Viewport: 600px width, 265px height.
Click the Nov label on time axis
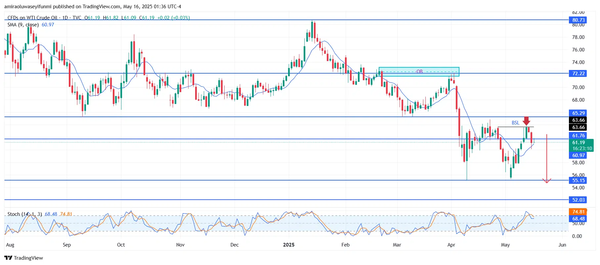[x=180, y=245]
